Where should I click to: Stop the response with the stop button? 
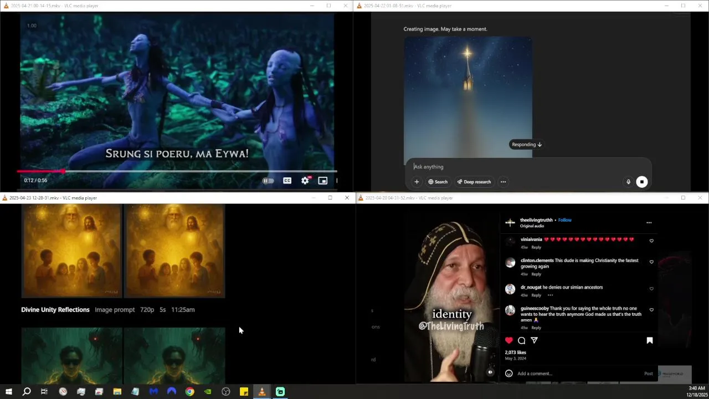click(x=641, y=182)
